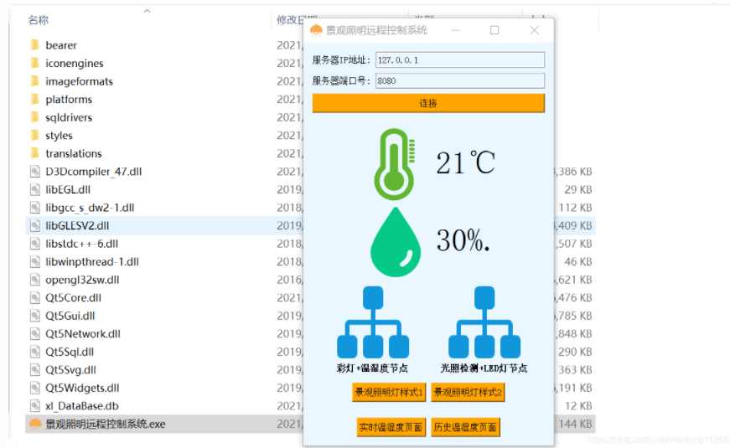Viewport: 730px width, 448px height.
Task: Sort by 名称 column header
Action: [x=39, y=20]
